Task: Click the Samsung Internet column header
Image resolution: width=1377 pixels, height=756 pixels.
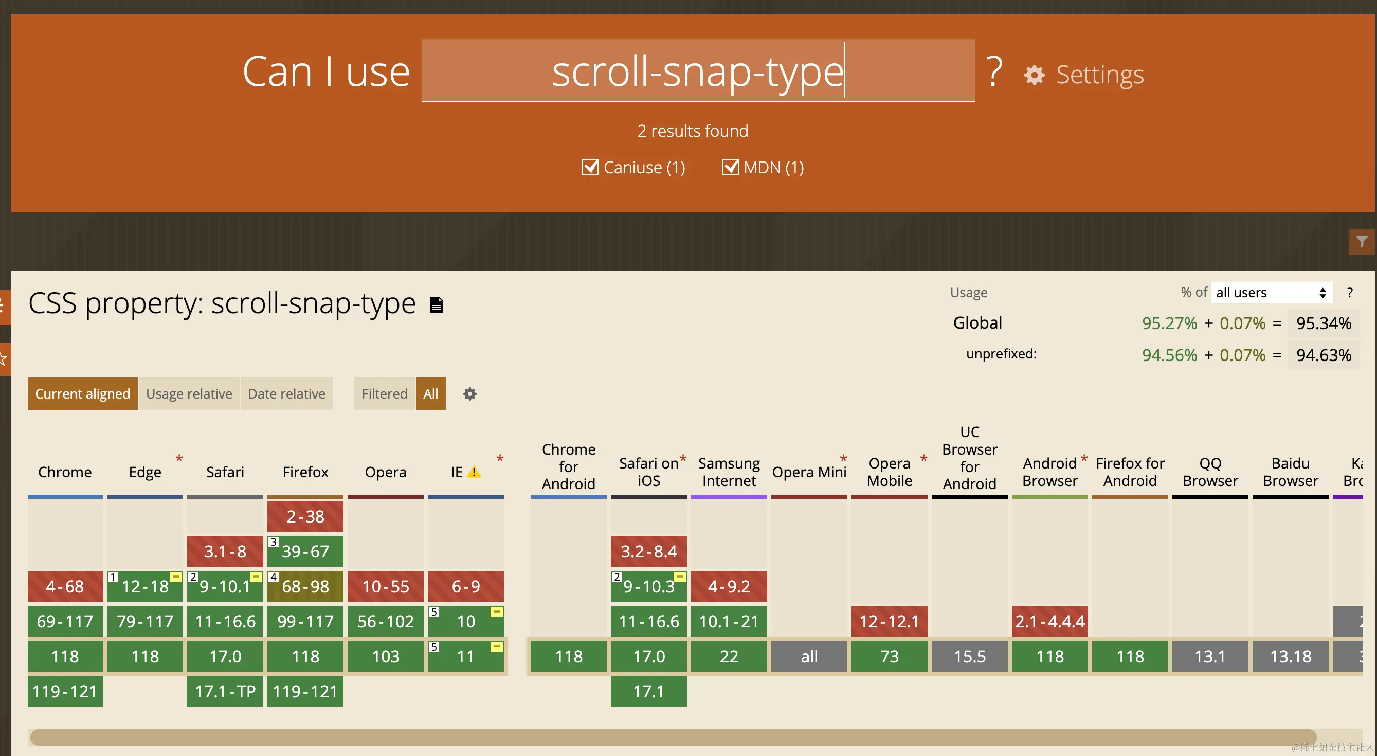Action: [729, 472]
